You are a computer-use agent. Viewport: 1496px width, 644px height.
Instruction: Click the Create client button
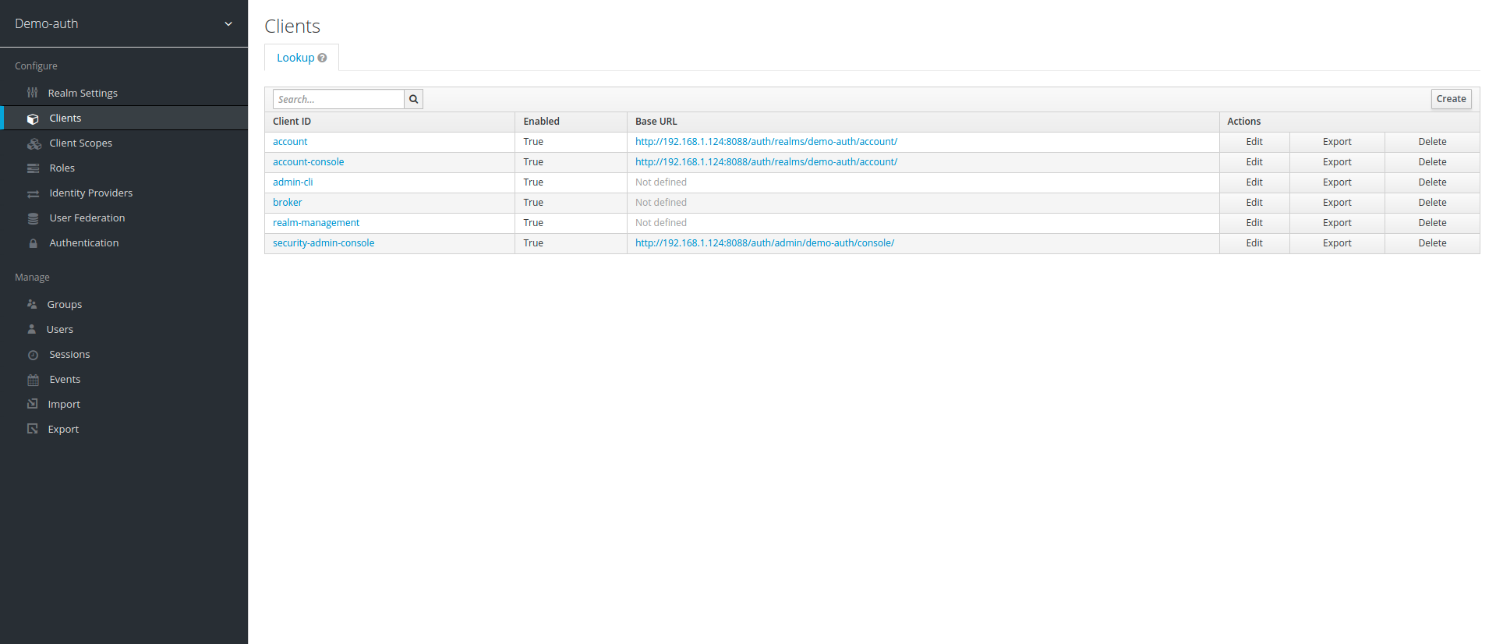pyautogui.click(x=1451, y=99)
